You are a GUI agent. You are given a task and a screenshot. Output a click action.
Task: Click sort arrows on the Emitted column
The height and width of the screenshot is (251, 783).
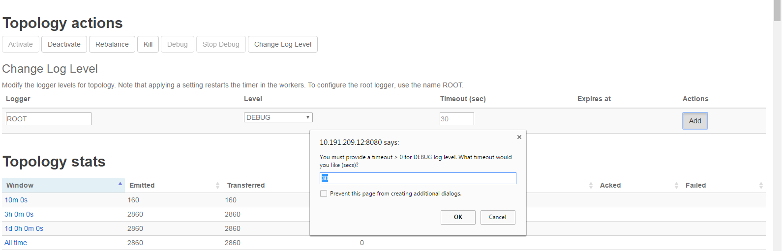(217, 186)
